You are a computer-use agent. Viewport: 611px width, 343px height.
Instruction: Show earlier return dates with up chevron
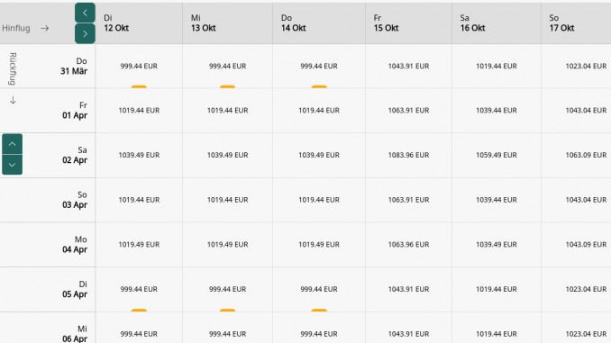point(12,144)
